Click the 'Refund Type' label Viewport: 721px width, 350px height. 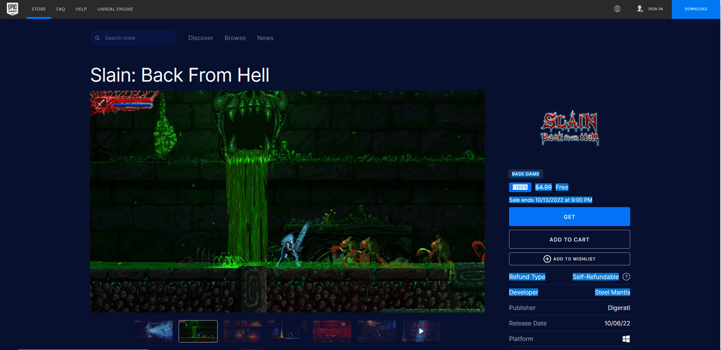[x=527, y=277]
